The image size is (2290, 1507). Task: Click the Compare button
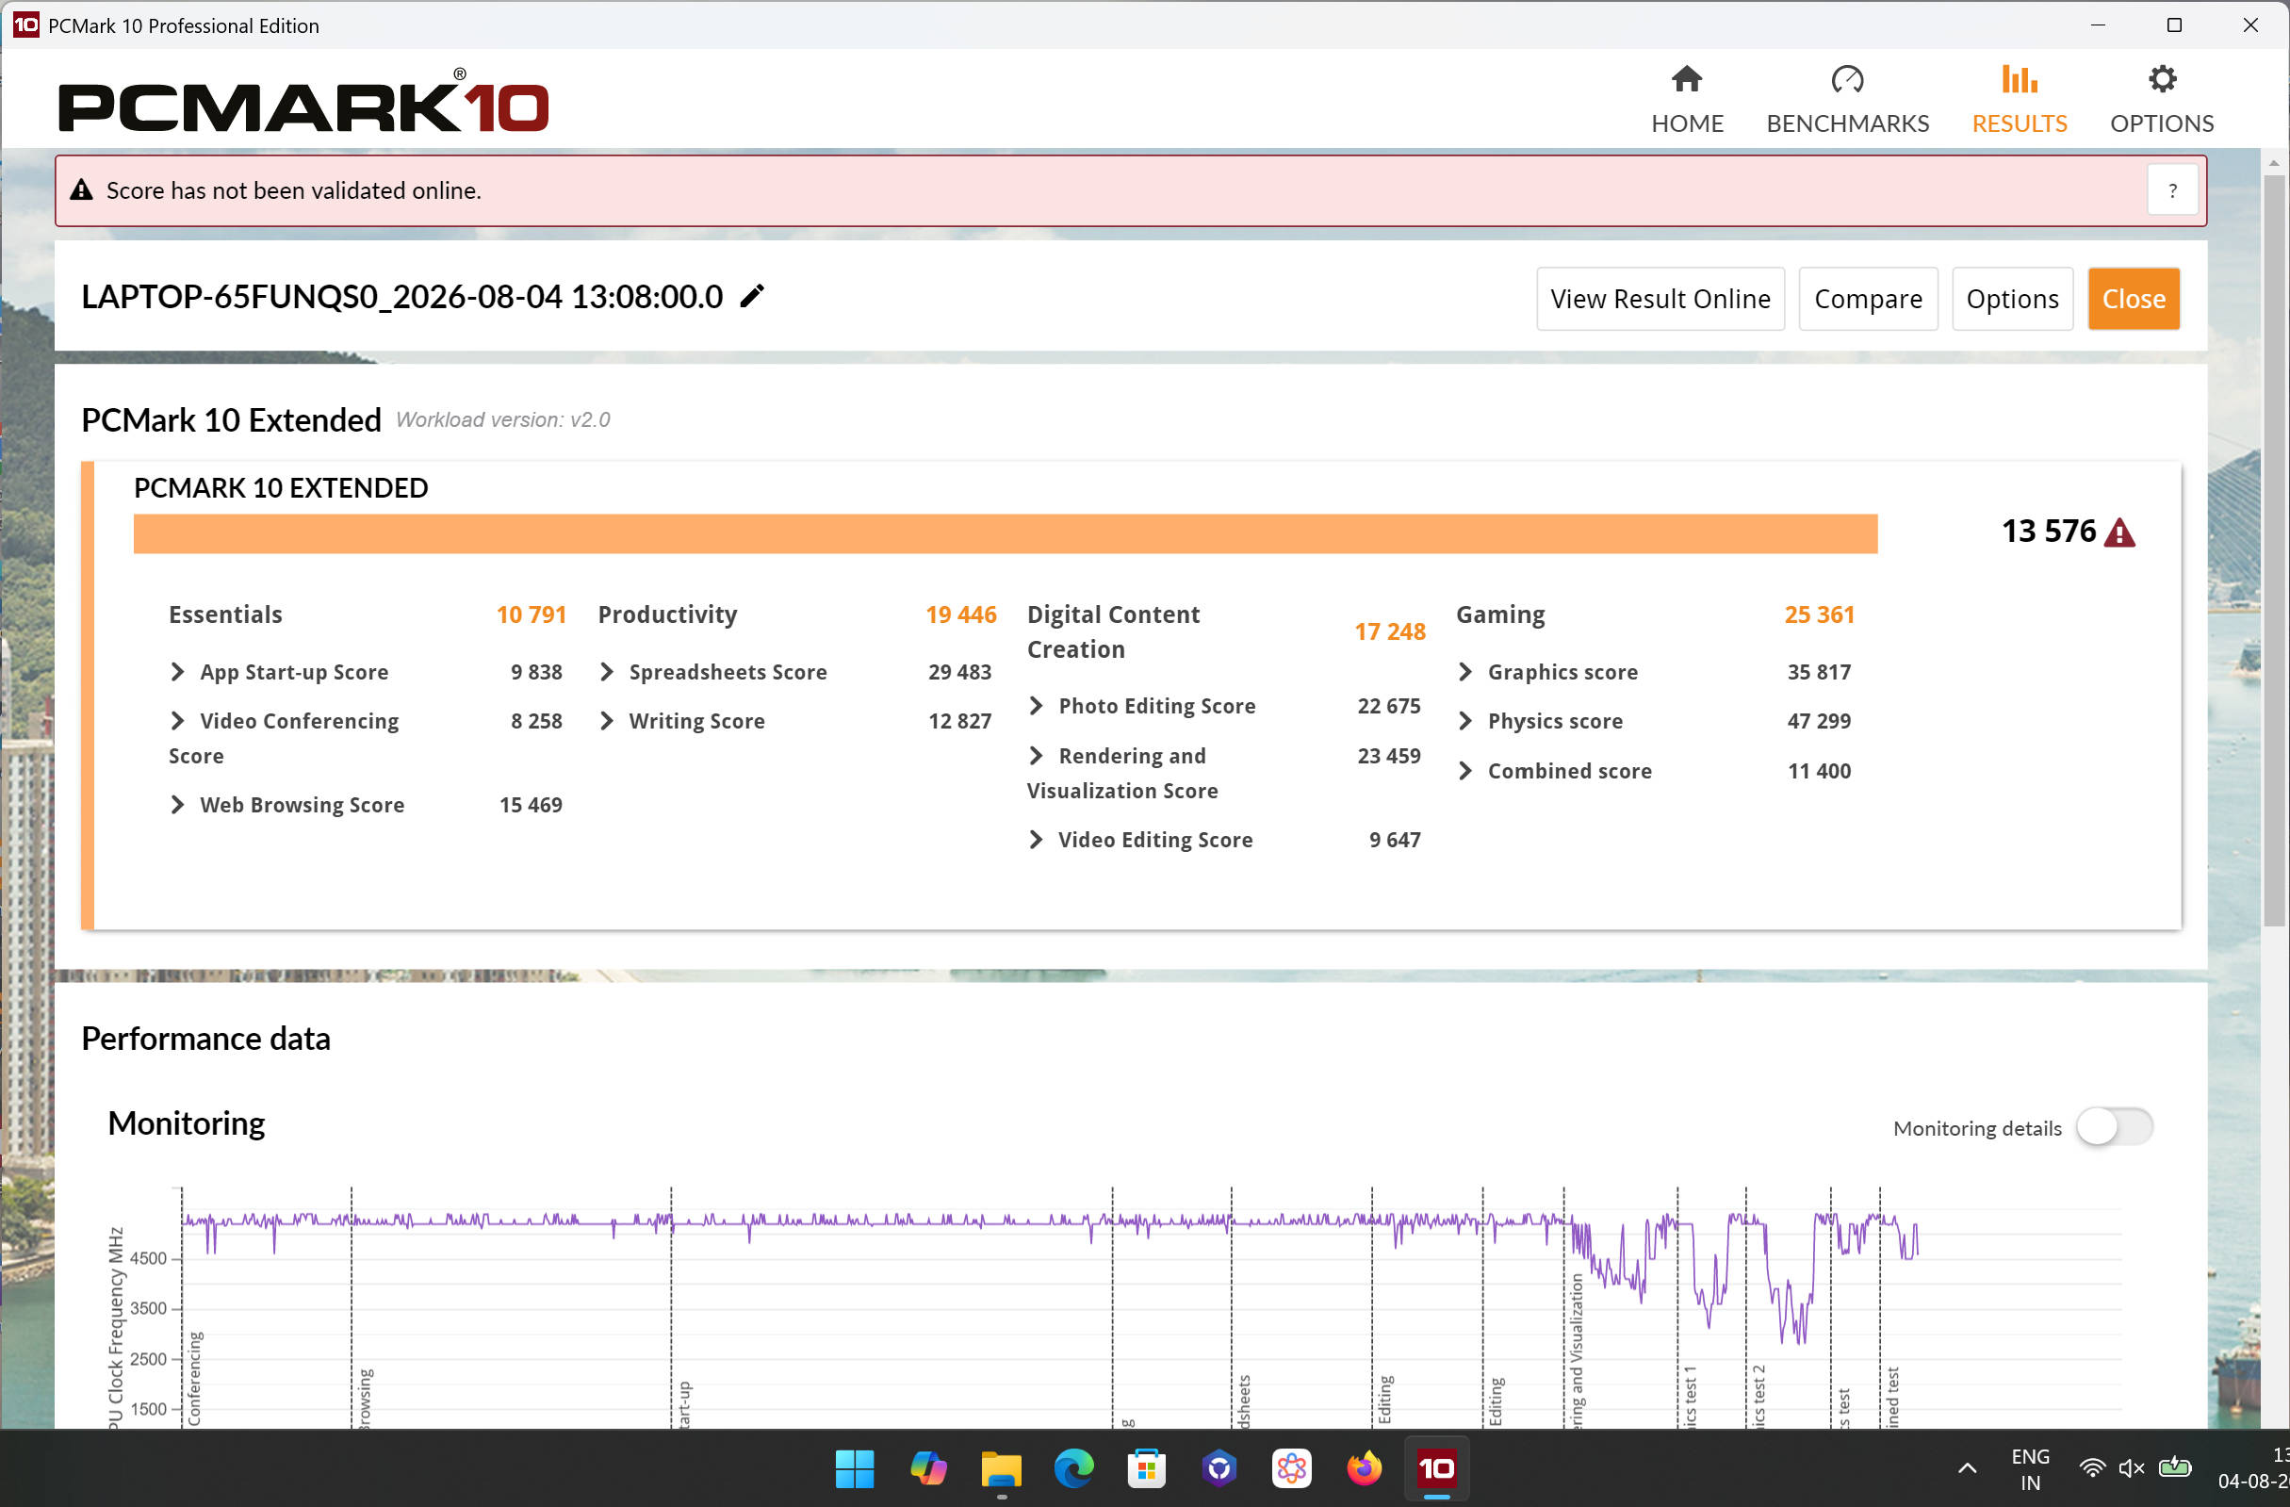tap(1868, 299)
